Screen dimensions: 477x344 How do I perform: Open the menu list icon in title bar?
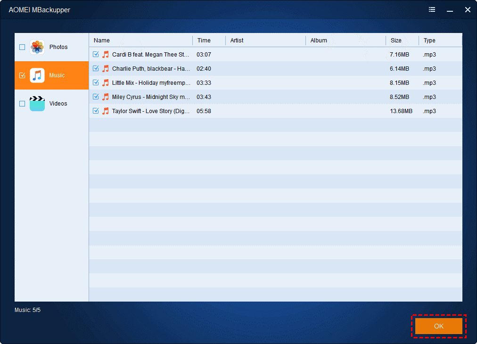[x=432, y=10]
